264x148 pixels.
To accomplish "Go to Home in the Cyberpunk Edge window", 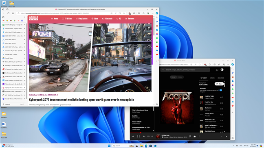I will 13,13.
